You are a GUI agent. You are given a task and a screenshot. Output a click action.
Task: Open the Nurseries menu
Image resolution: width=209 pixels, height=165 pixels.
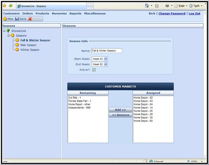tap(59, 14)
